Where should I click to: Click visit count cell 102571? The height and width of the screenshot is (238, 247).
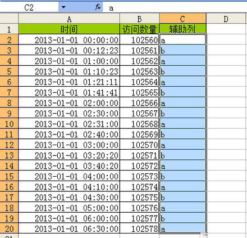(139, 155)
